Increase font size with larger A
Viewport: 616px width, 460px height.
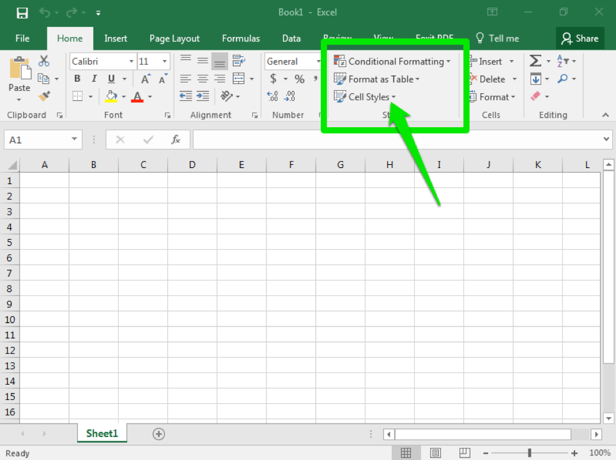[x=146, y=79]
